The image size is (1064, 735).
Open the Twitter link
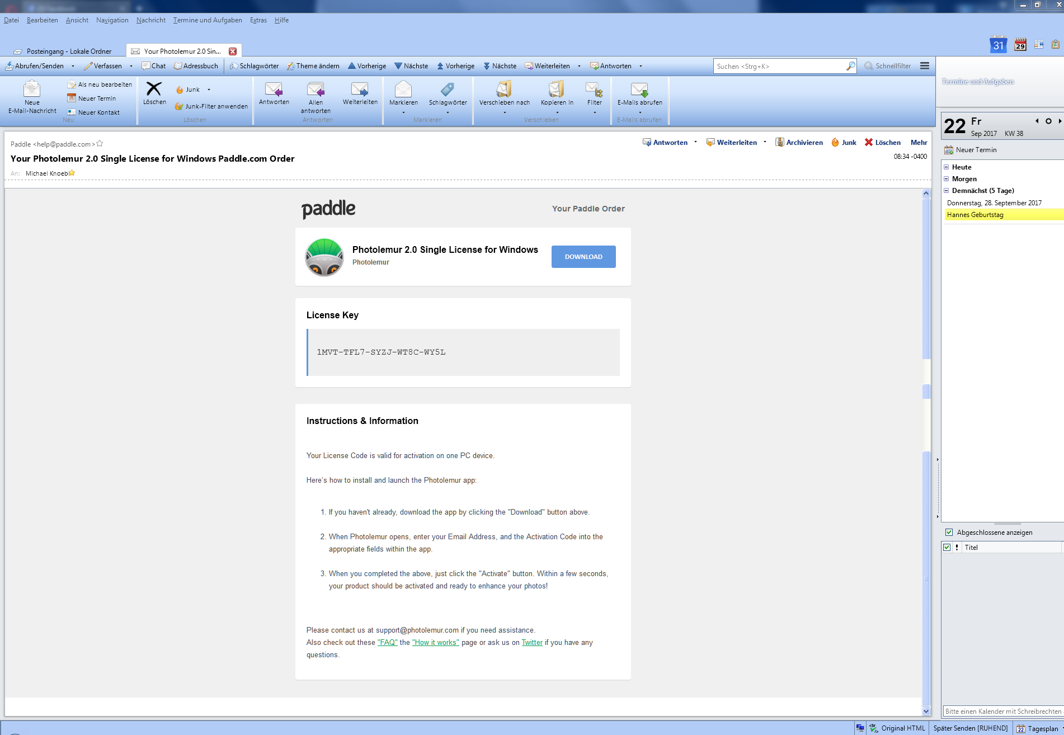pyautogui.click(x=532, y=643)
